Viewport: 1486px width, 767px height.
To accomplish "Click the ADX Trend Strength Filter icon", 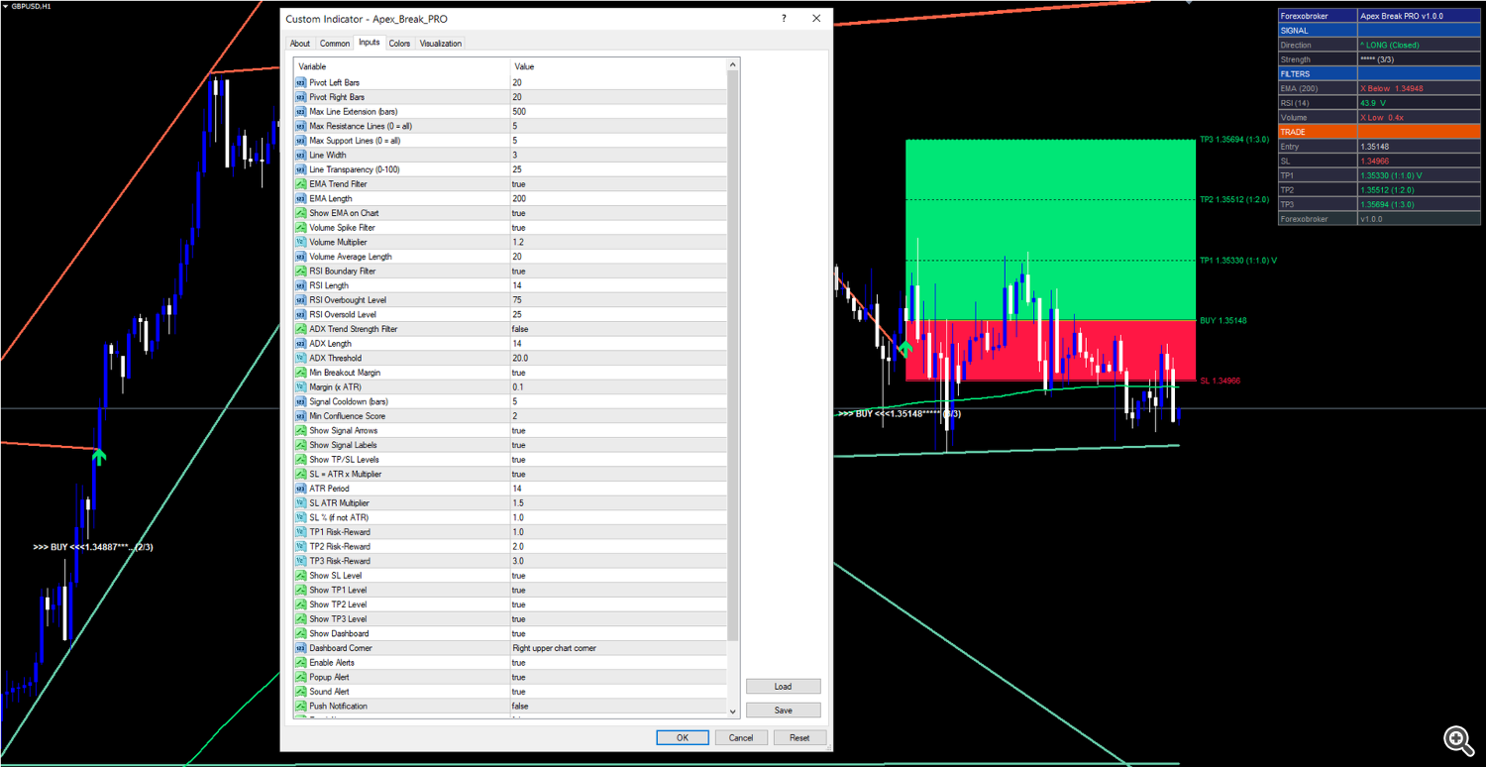I will click(301, 329).
